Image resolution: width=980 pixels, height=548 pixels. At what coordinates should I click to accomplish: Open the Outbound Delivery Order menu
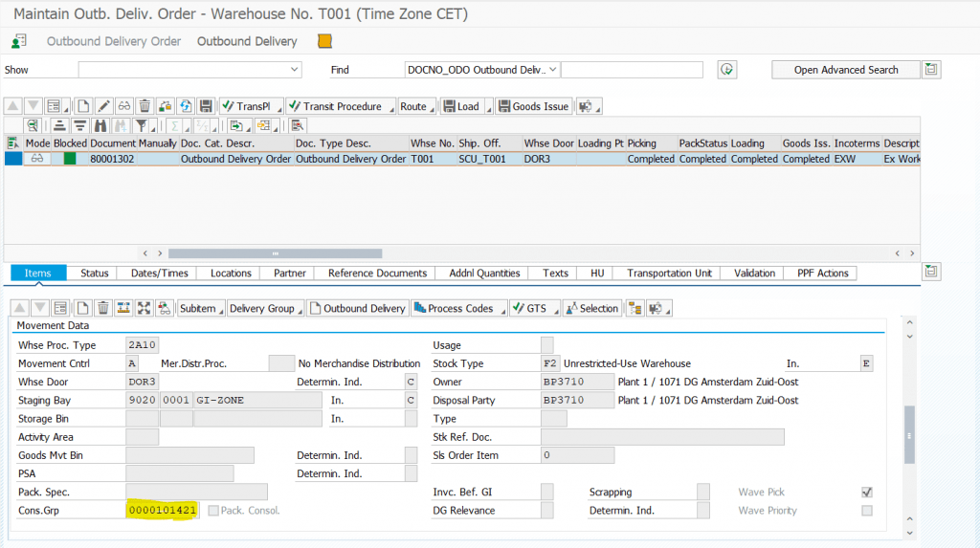114,41
